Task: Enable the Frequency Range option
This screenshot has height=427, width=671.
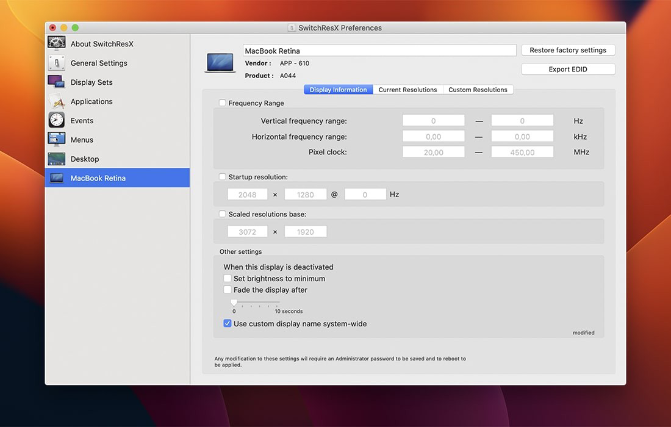Action: (x=222, y=102)
